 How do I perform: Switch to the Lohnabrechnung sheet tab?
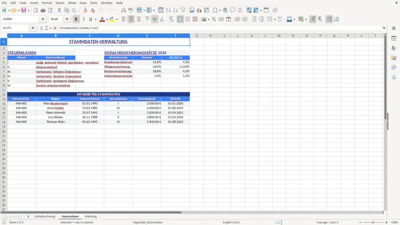(x=45, y=216)
